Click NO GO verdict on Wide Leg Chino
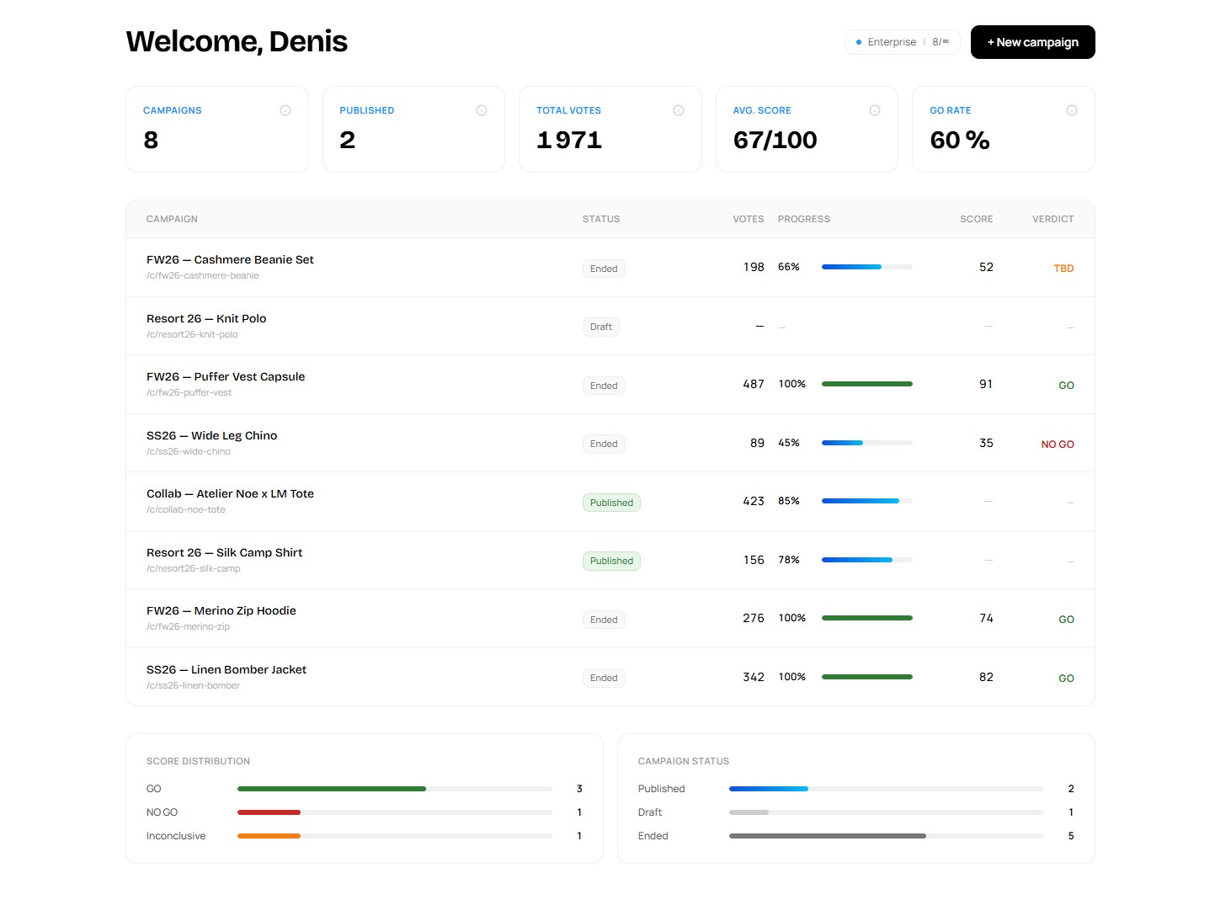This screenshot has height=921, width=1231. point(1058,444)
